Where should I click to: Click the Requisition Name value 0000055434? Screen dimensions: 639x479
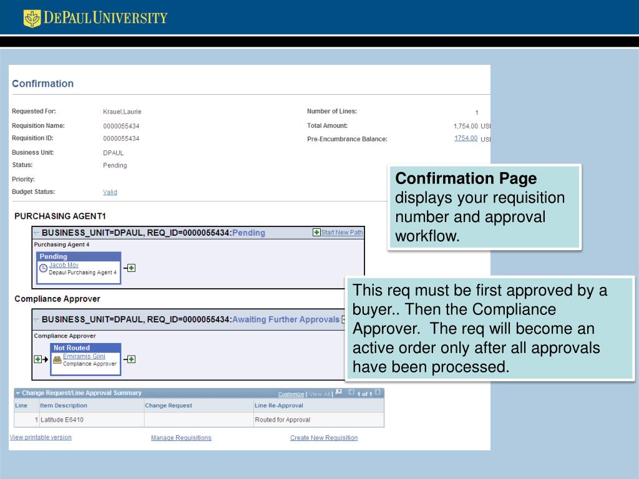(121, 126)
